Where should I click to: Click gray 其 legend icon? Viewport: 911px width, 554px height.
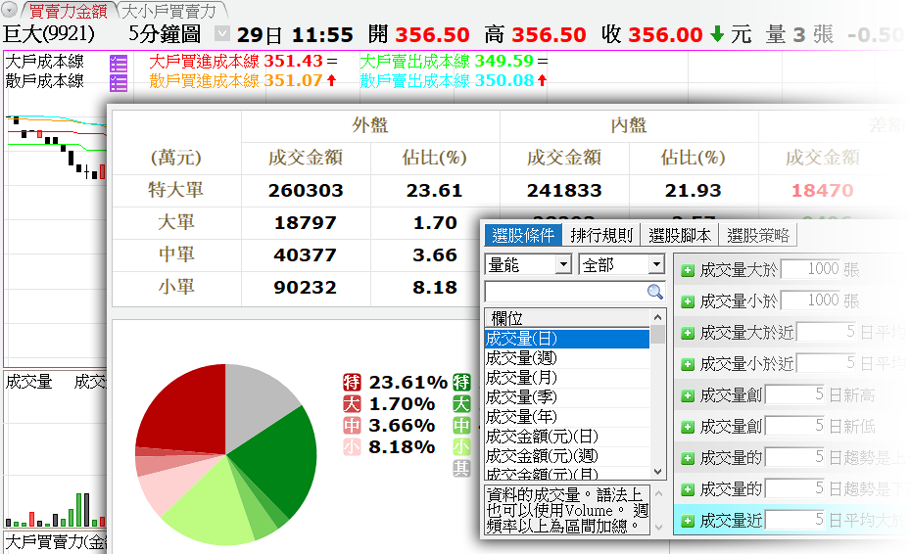tap(461, 469)
